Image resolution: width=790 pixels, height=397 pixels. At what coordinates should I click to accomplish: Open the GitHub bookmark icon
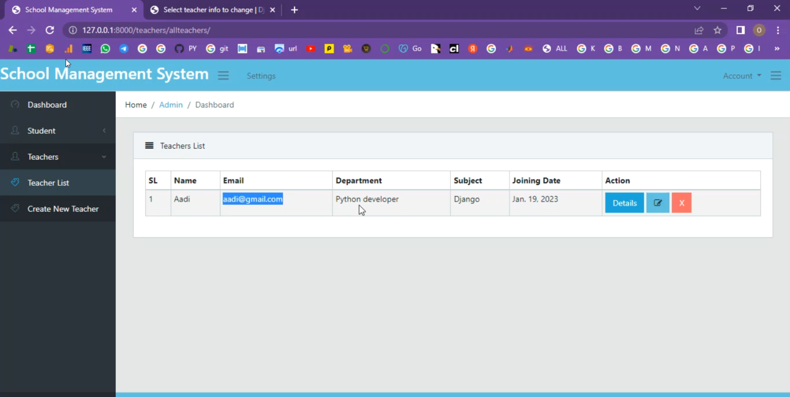[179, 48]
